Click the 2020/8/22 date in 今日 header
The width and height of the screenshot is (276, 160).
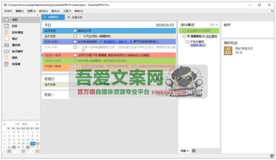pos(165,25)
